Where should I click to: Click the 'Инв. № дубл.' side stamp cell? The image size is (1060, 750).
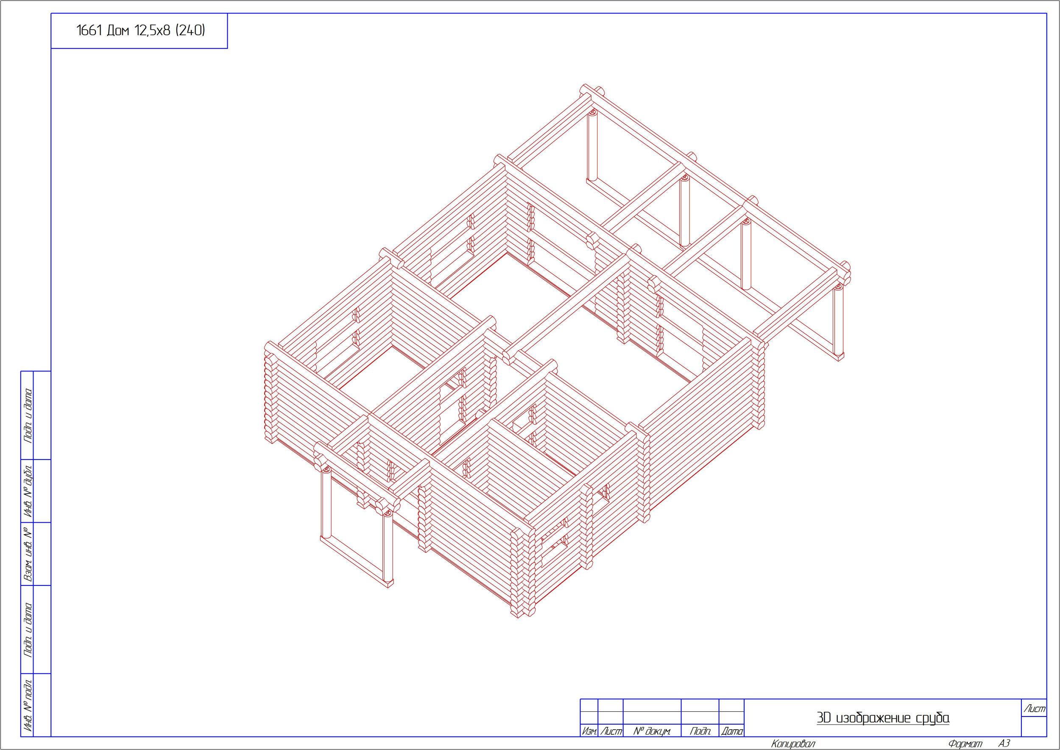click(x=28, y=491)
